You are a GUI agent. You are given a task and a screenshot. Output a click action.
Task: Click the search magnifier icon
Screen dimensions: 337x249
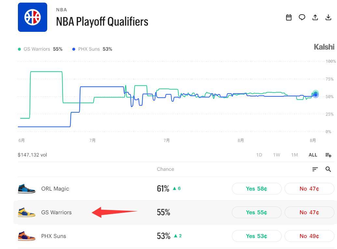328,169
